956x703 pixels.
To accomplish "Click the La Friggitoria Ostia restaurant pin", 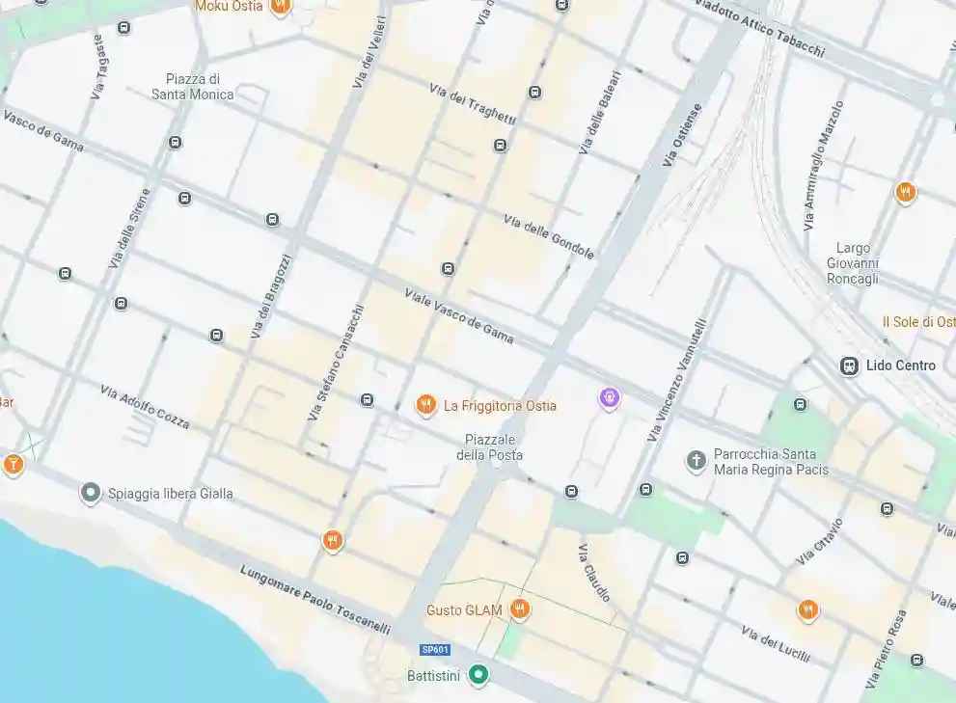I will tap(425, 405).
